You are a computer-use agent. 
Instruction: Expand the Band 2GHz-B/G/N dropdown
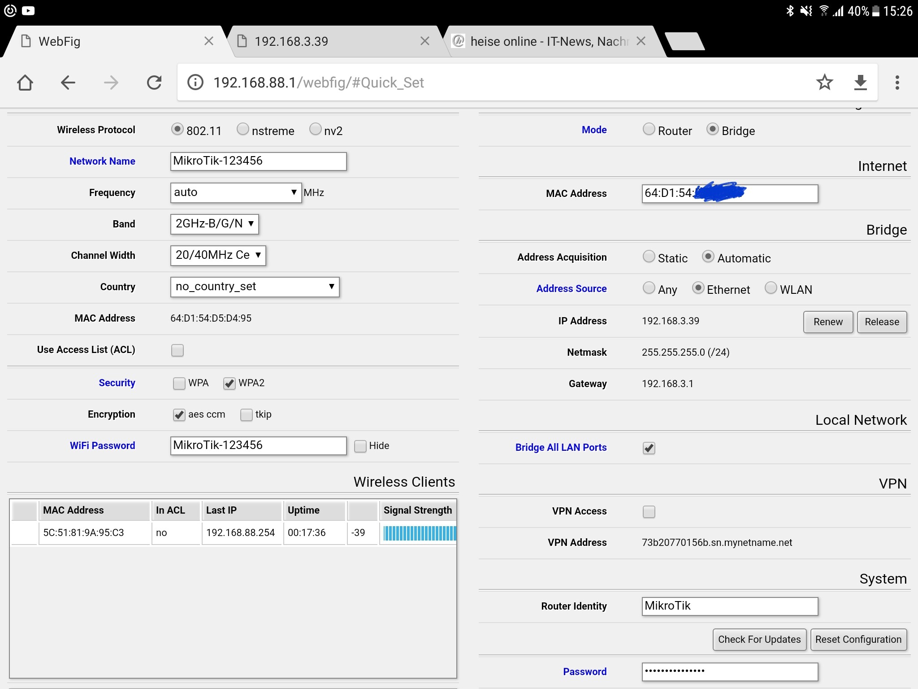[x=214, y=224]
